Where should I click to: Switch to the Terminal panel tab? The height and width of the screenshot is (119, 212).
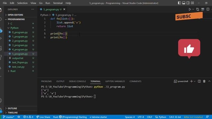(x=95, y=81)
